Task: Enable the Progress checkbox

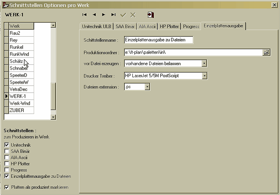Action: (7, 170)
